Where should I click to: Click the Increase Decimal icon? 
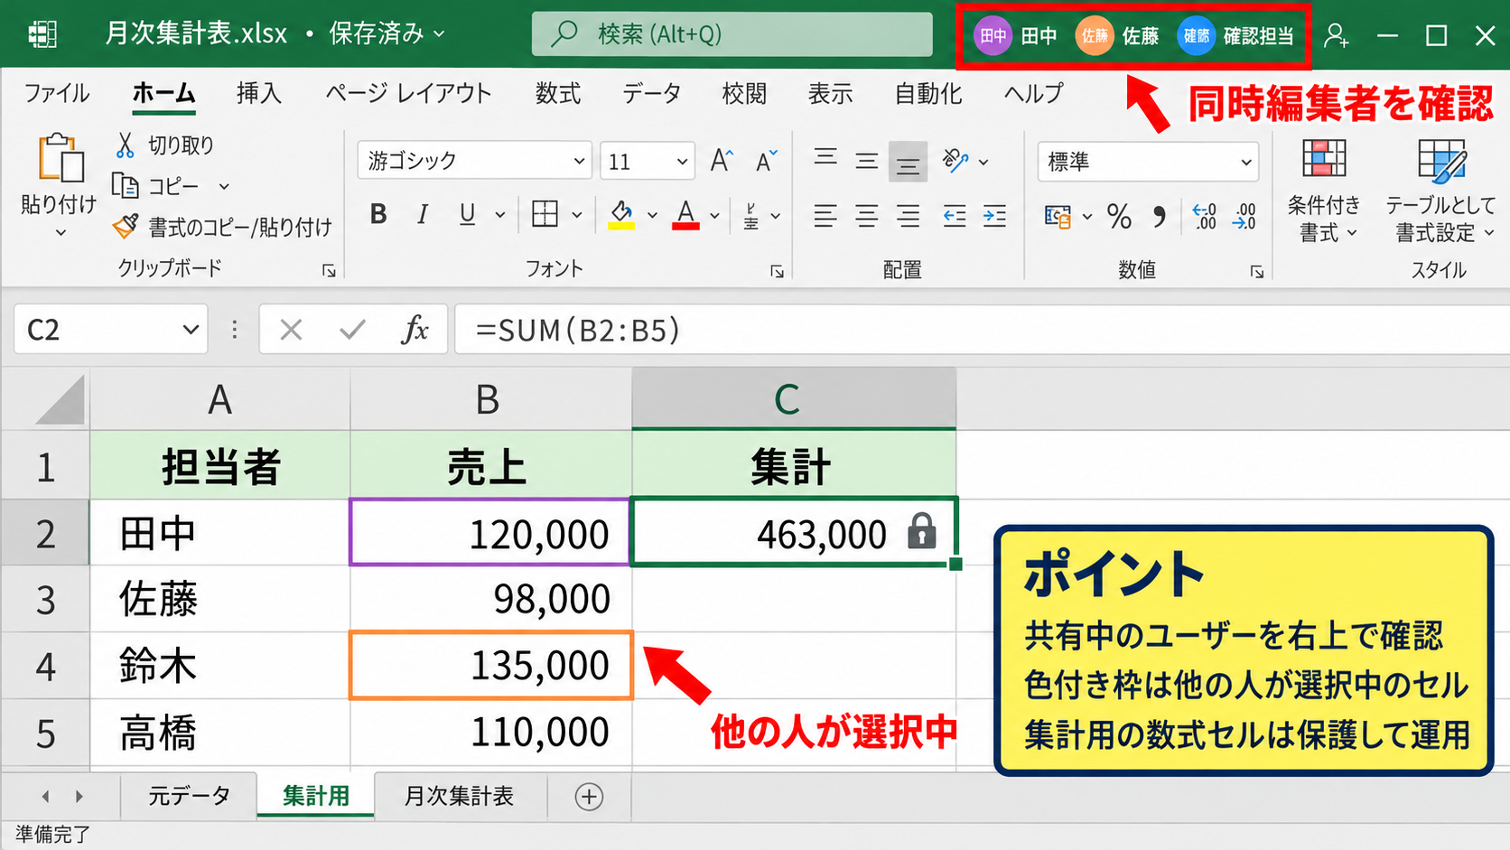1205,216
